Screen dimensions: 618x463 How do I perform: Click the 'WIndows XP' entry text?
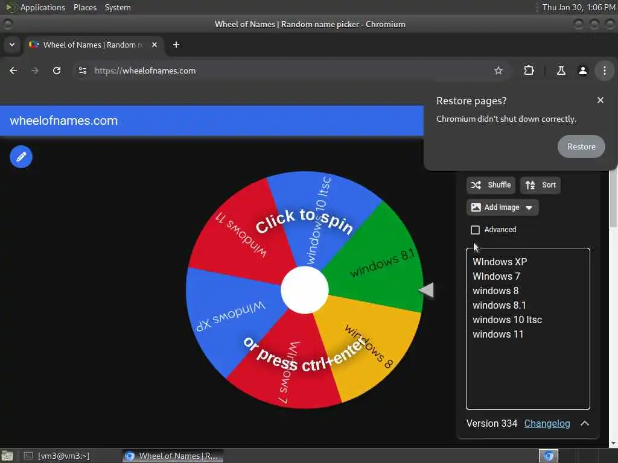tap(500, 262)
